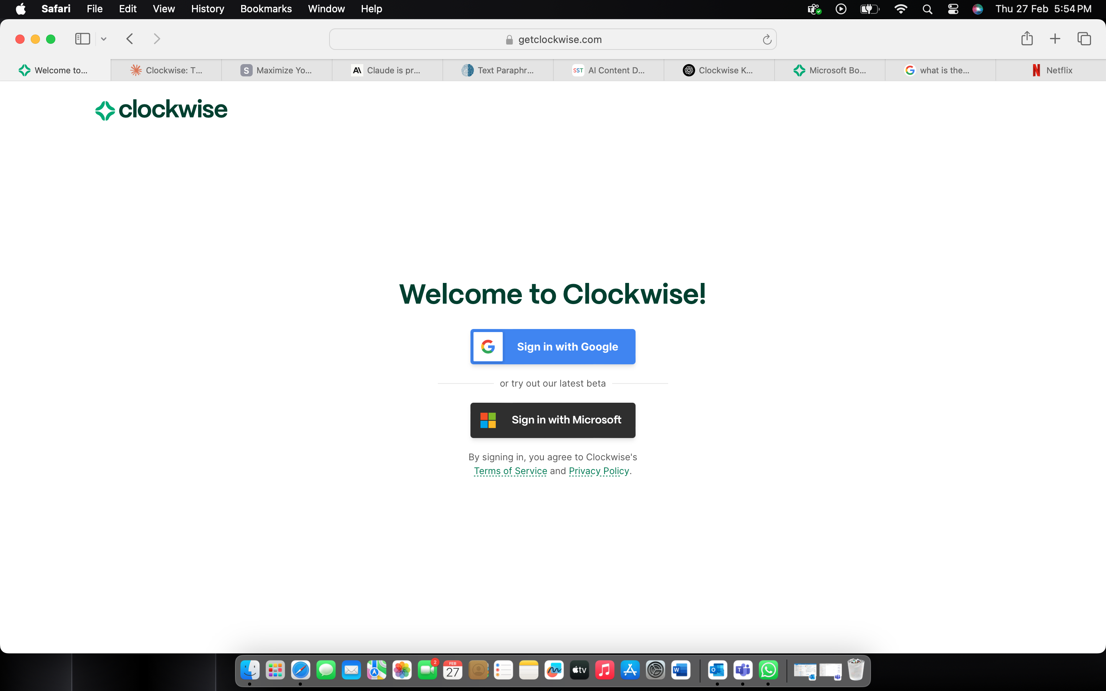Image resolution: width=1106 pixels, height=691 pixels.
Task: Open the Terms of Service link
Action: pyautogui.click(x=510, y=471)
